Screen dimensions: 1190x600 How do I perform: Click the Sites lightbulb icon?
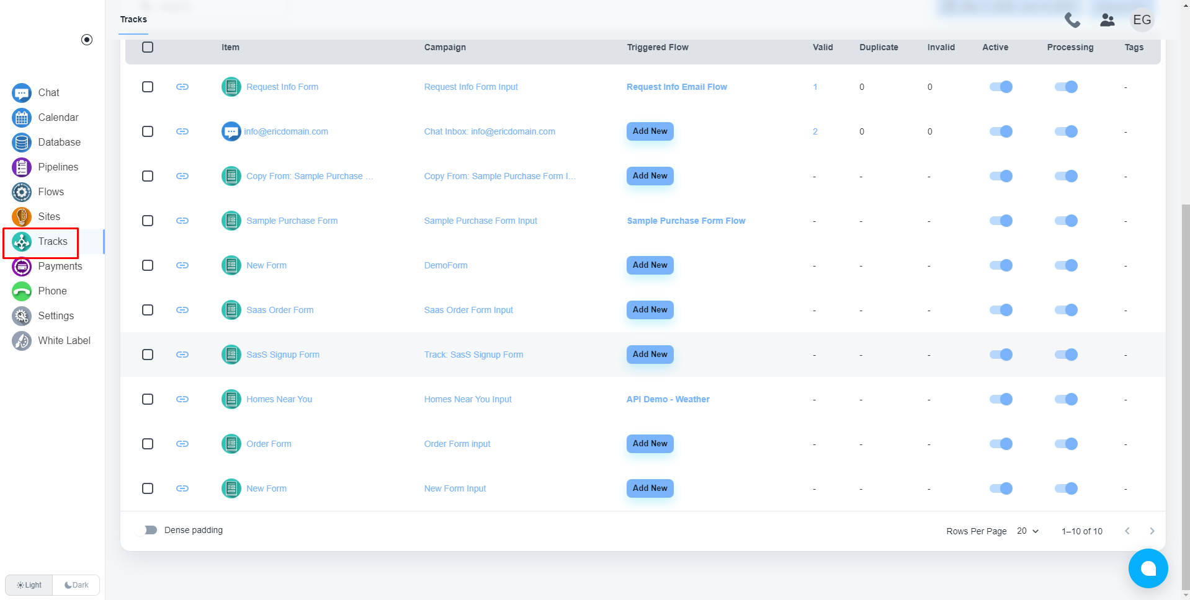22,217
